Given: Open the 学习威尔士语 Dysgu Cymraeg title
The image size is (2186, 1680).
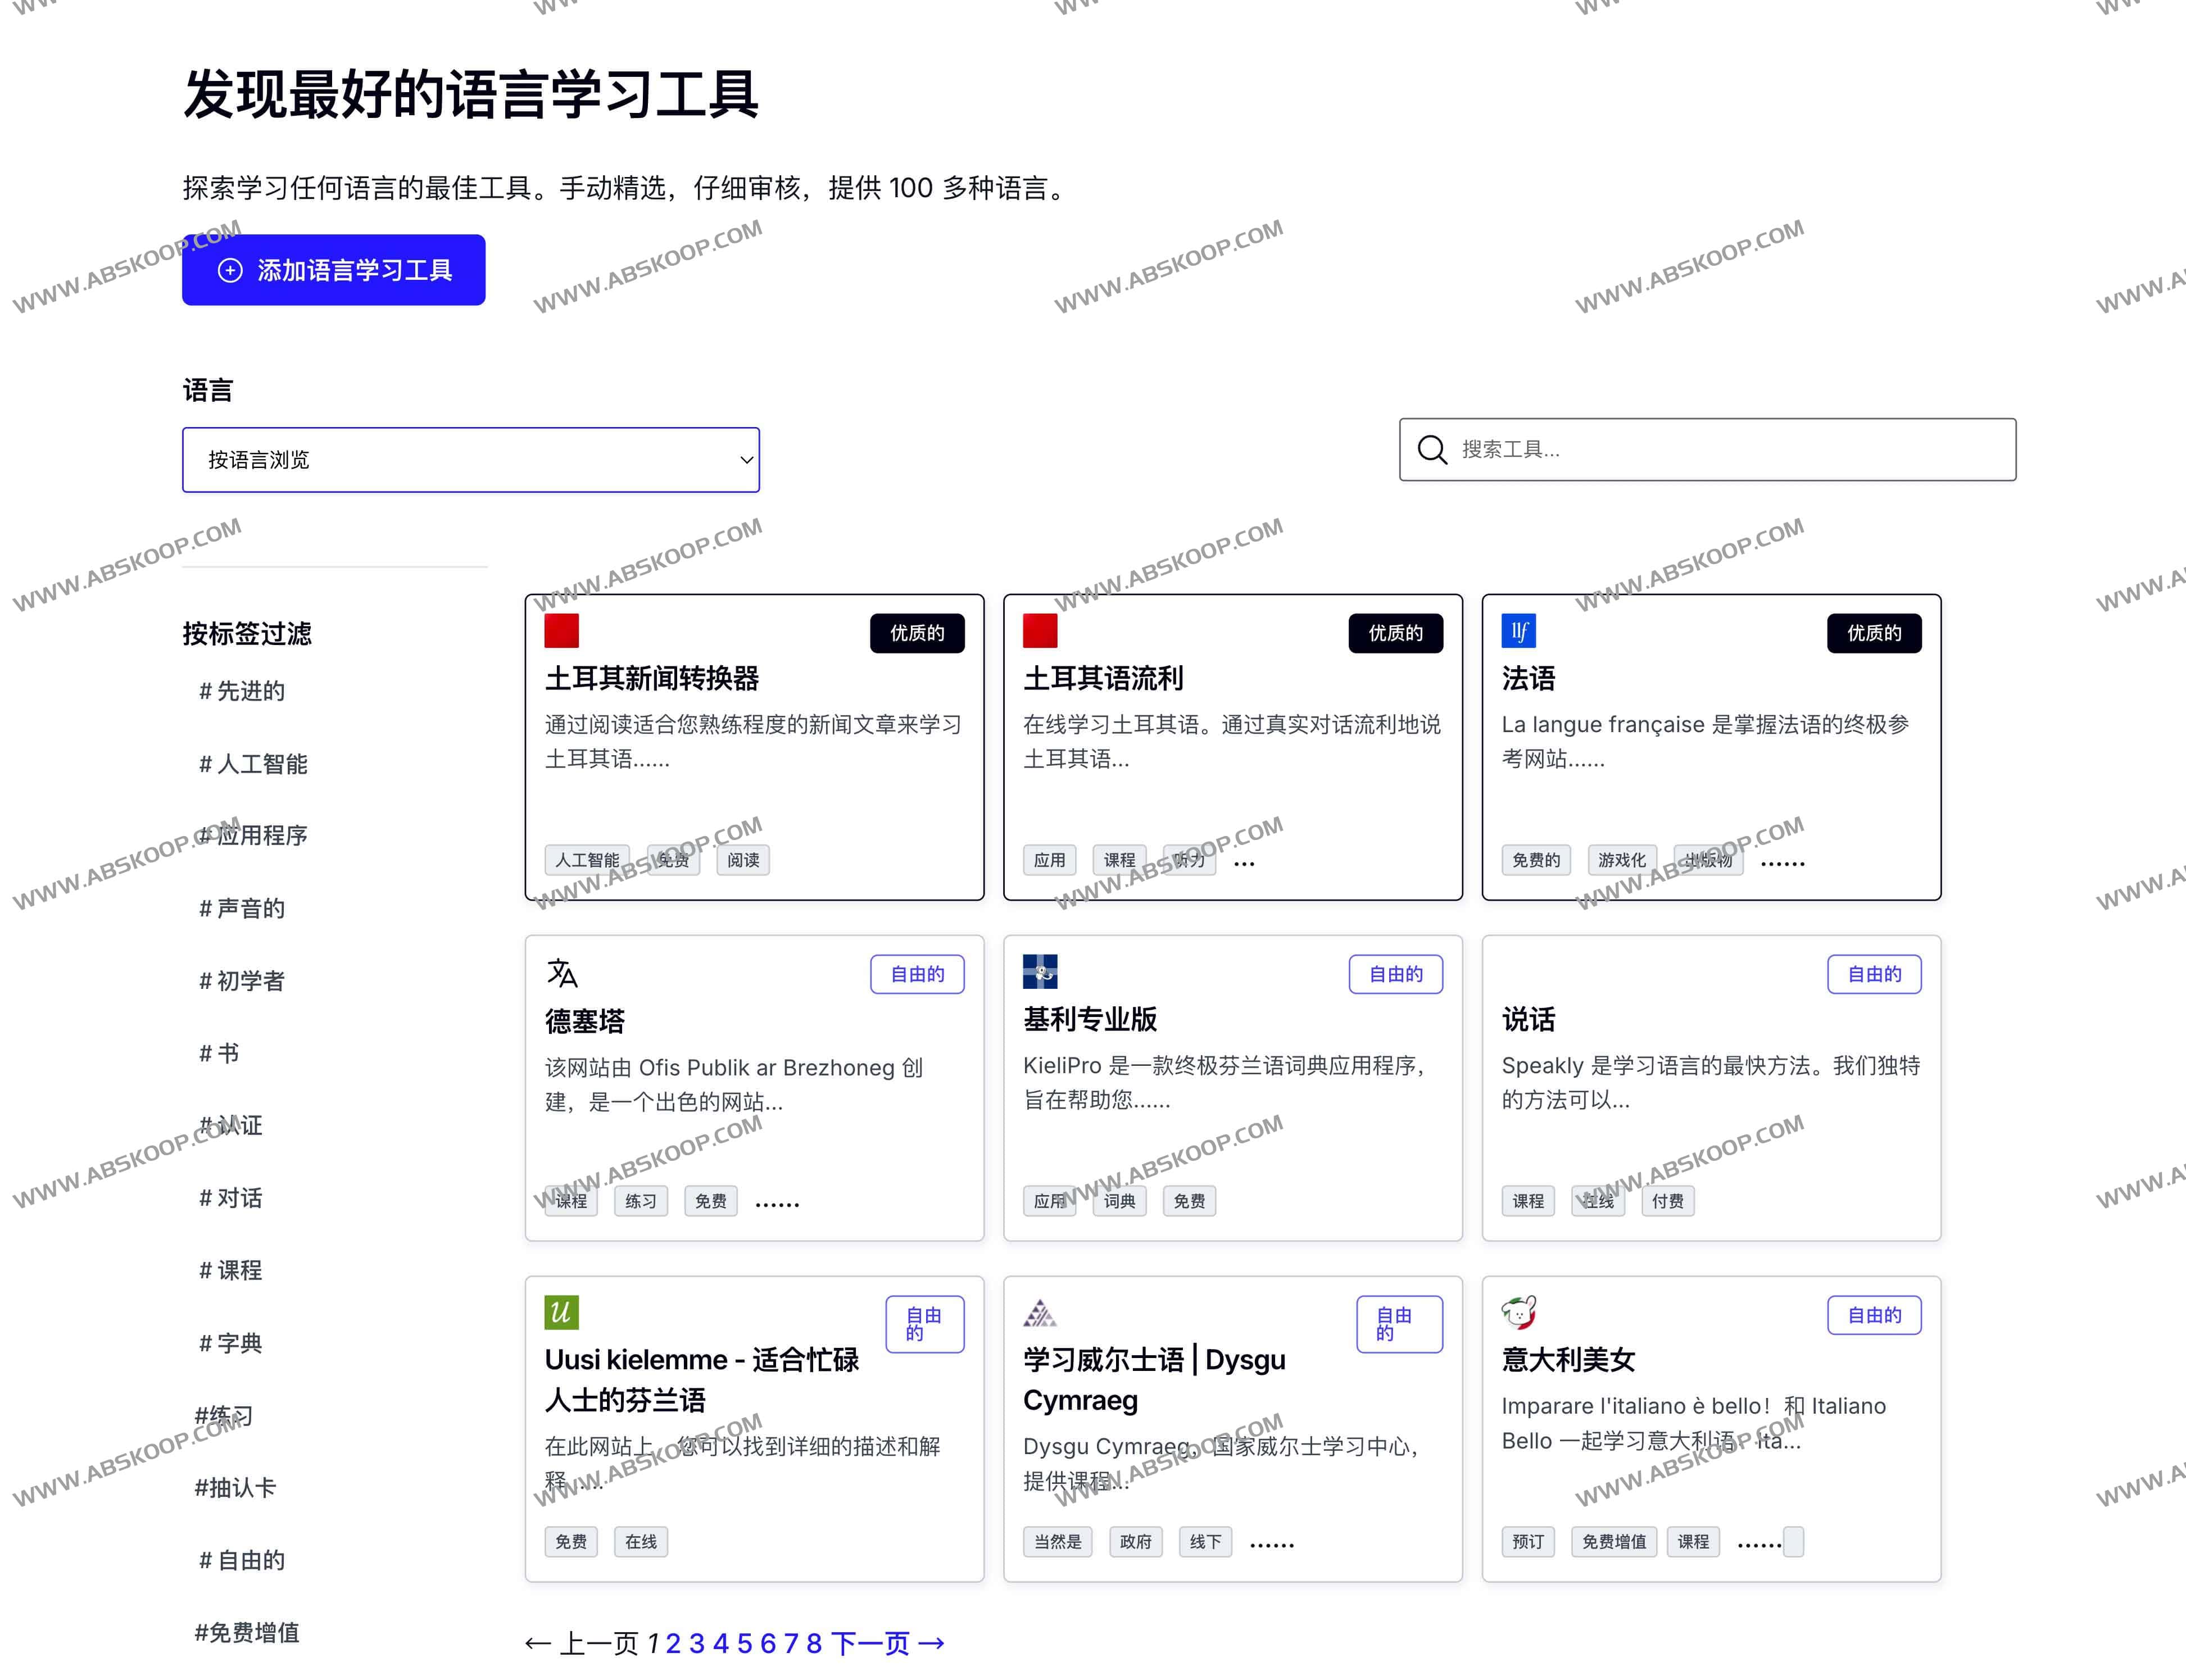Looking at the screenshot, I should [x=1154, y=1380].
